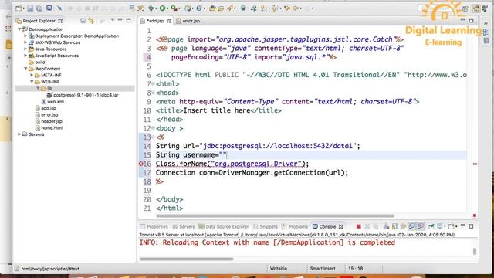Open Display Selected Console dropdown

coord(445,226)
